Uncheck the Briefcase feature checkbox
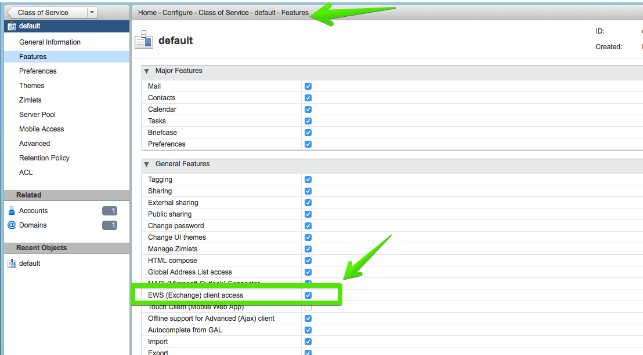Image resolution: width=643 pixels, height=355 pixels. [308, 133]
